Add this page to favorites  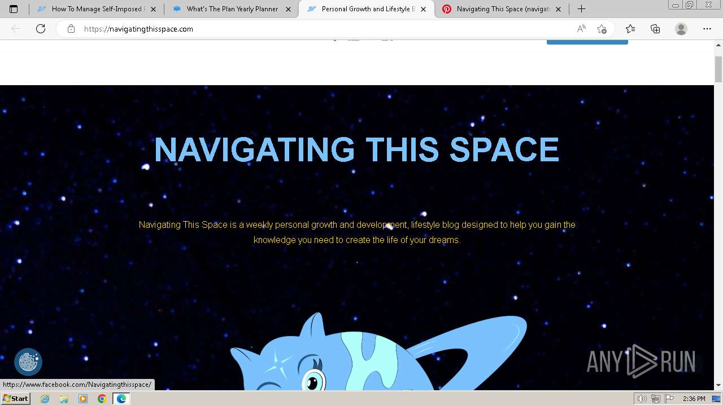(x=602, y=29)
